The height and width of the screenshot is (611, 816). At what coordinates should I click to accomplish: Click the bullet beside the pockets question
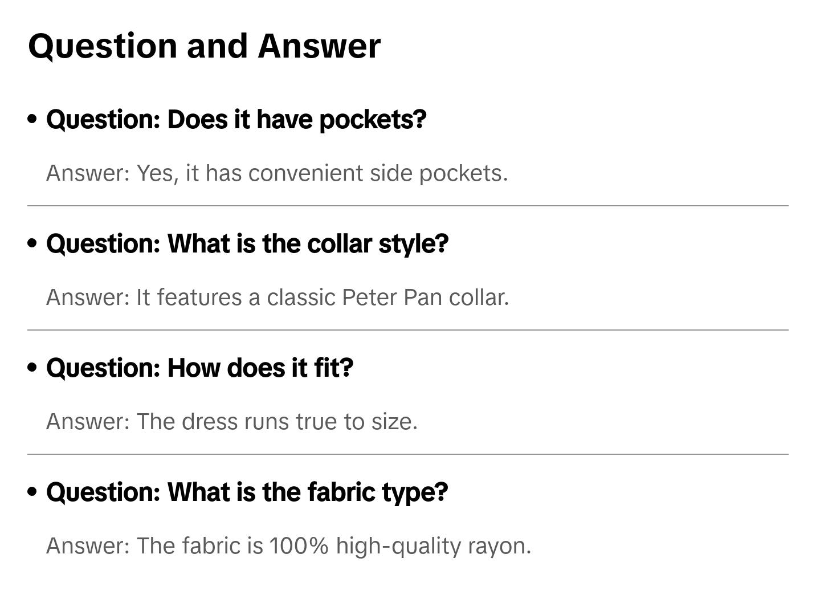point(32,119)
